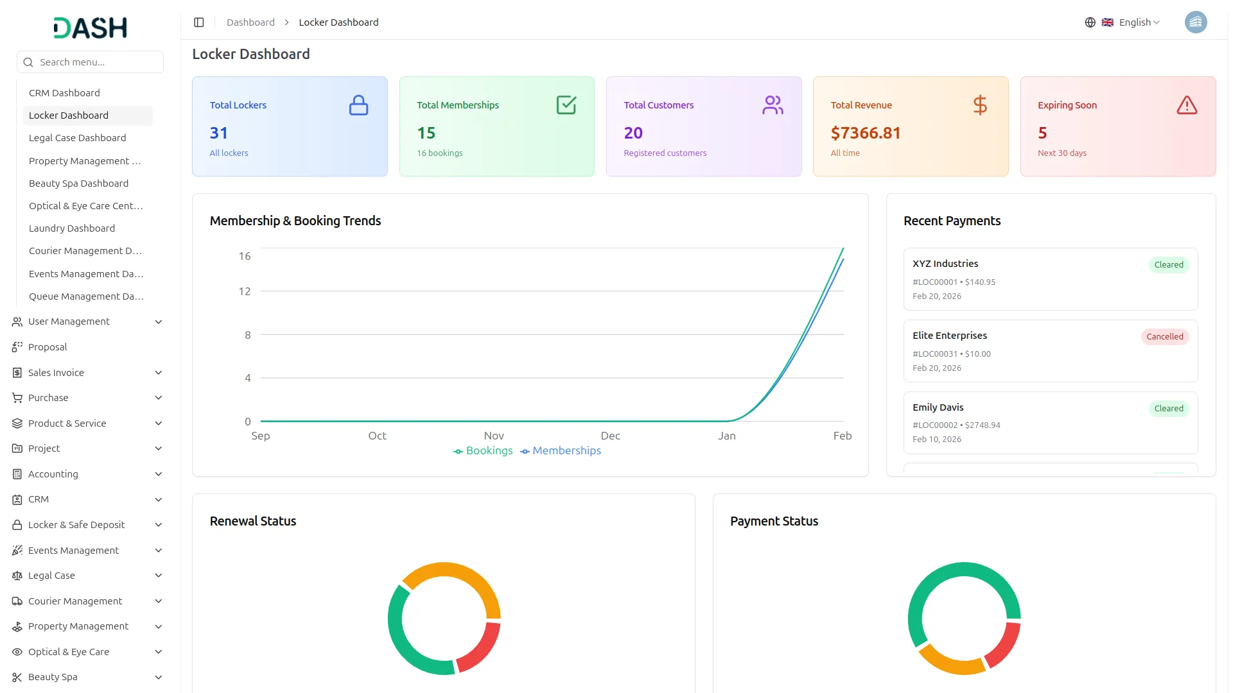The width and height of the screenshot is (1233, 693).
Task: Open the Locker & Safe Deposit lock icon
Action: [x=17, y=524]
